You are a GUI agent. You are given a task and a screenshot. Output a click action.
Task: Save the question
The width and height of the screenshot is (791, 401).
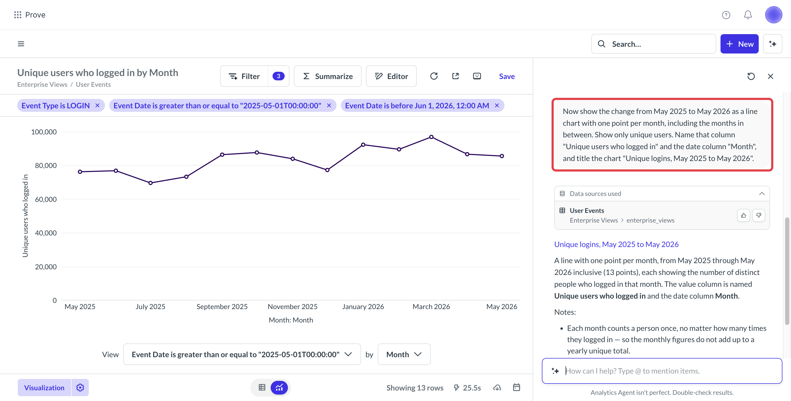click(x=507, y=76)
